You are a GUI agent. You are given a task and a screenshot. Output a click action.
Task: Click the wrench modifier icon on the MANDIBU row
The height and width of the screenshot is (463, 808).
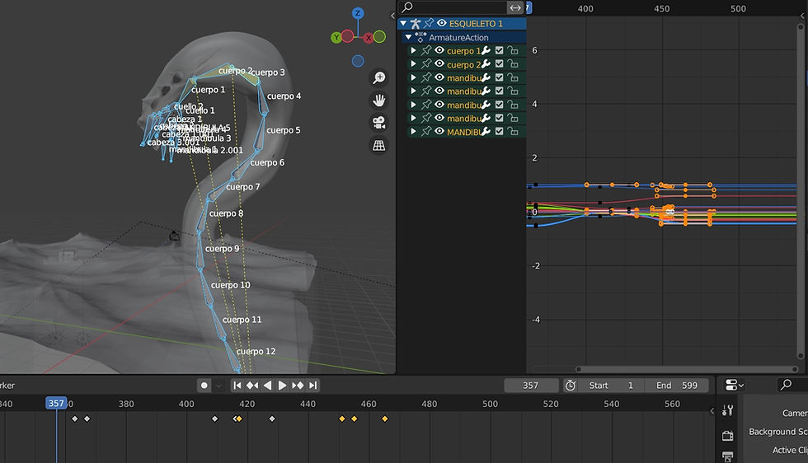[x=486, y=132]
